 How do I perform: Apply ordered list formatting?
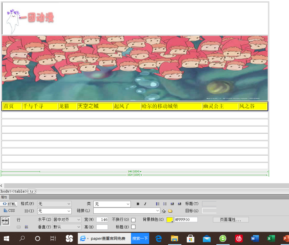[165, 204]
